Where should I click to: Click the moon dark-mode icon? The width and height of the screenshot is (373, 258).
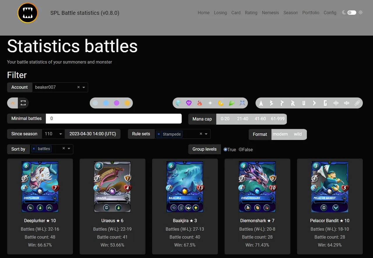344,13
